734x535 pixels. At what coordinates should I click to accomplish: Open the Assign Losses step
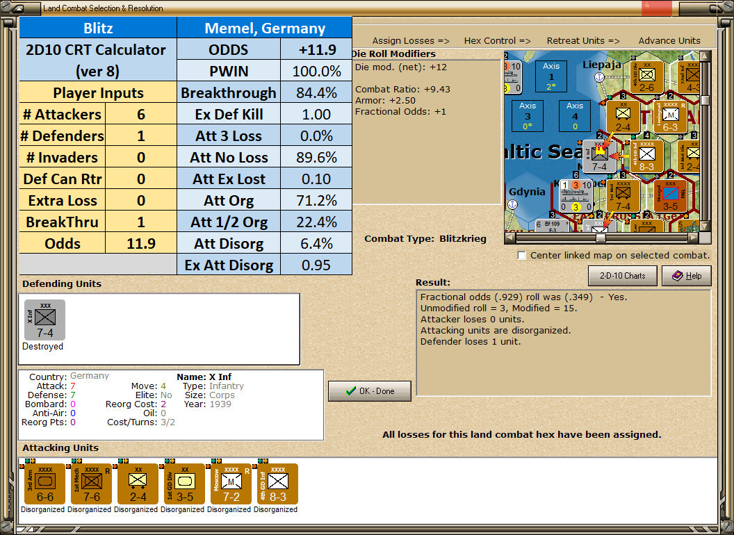click(411, 41)
